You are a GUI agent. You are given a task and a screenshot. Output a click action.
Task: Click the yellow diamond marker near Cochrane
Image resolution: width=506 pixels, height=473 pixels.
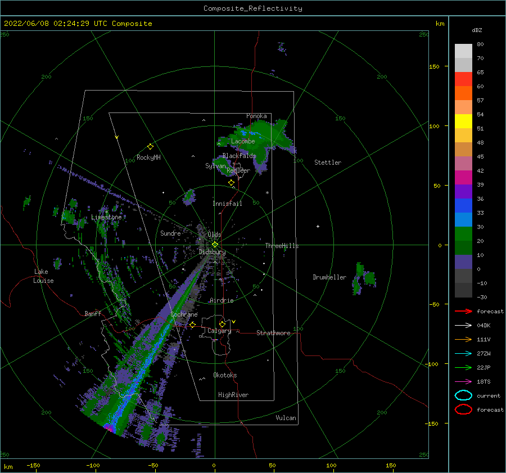[192, 325]
